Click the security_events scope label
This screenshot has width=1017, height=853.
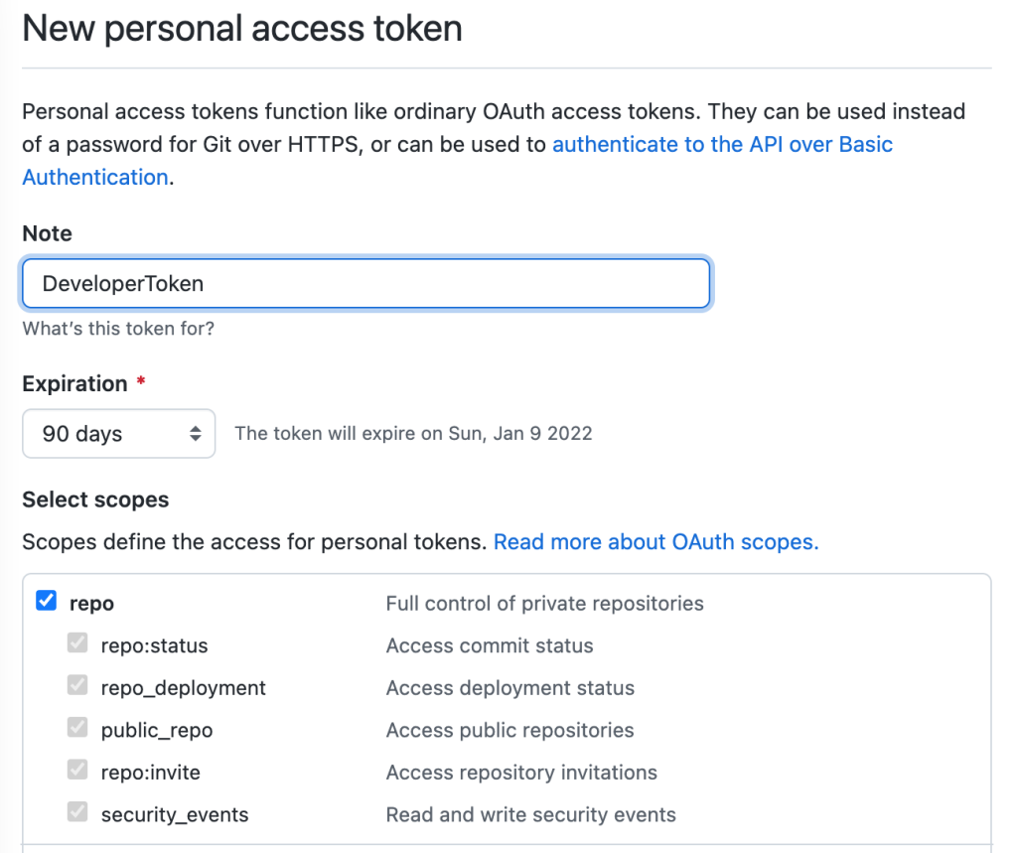[175, 814]
